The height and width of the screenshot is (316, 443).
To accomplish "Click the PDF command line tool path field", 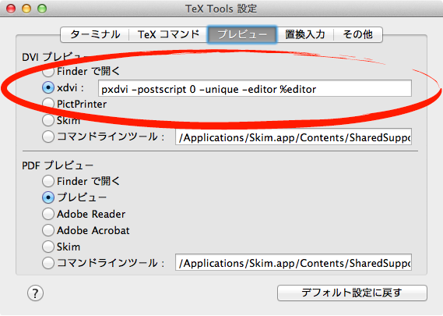I will 294,262.
